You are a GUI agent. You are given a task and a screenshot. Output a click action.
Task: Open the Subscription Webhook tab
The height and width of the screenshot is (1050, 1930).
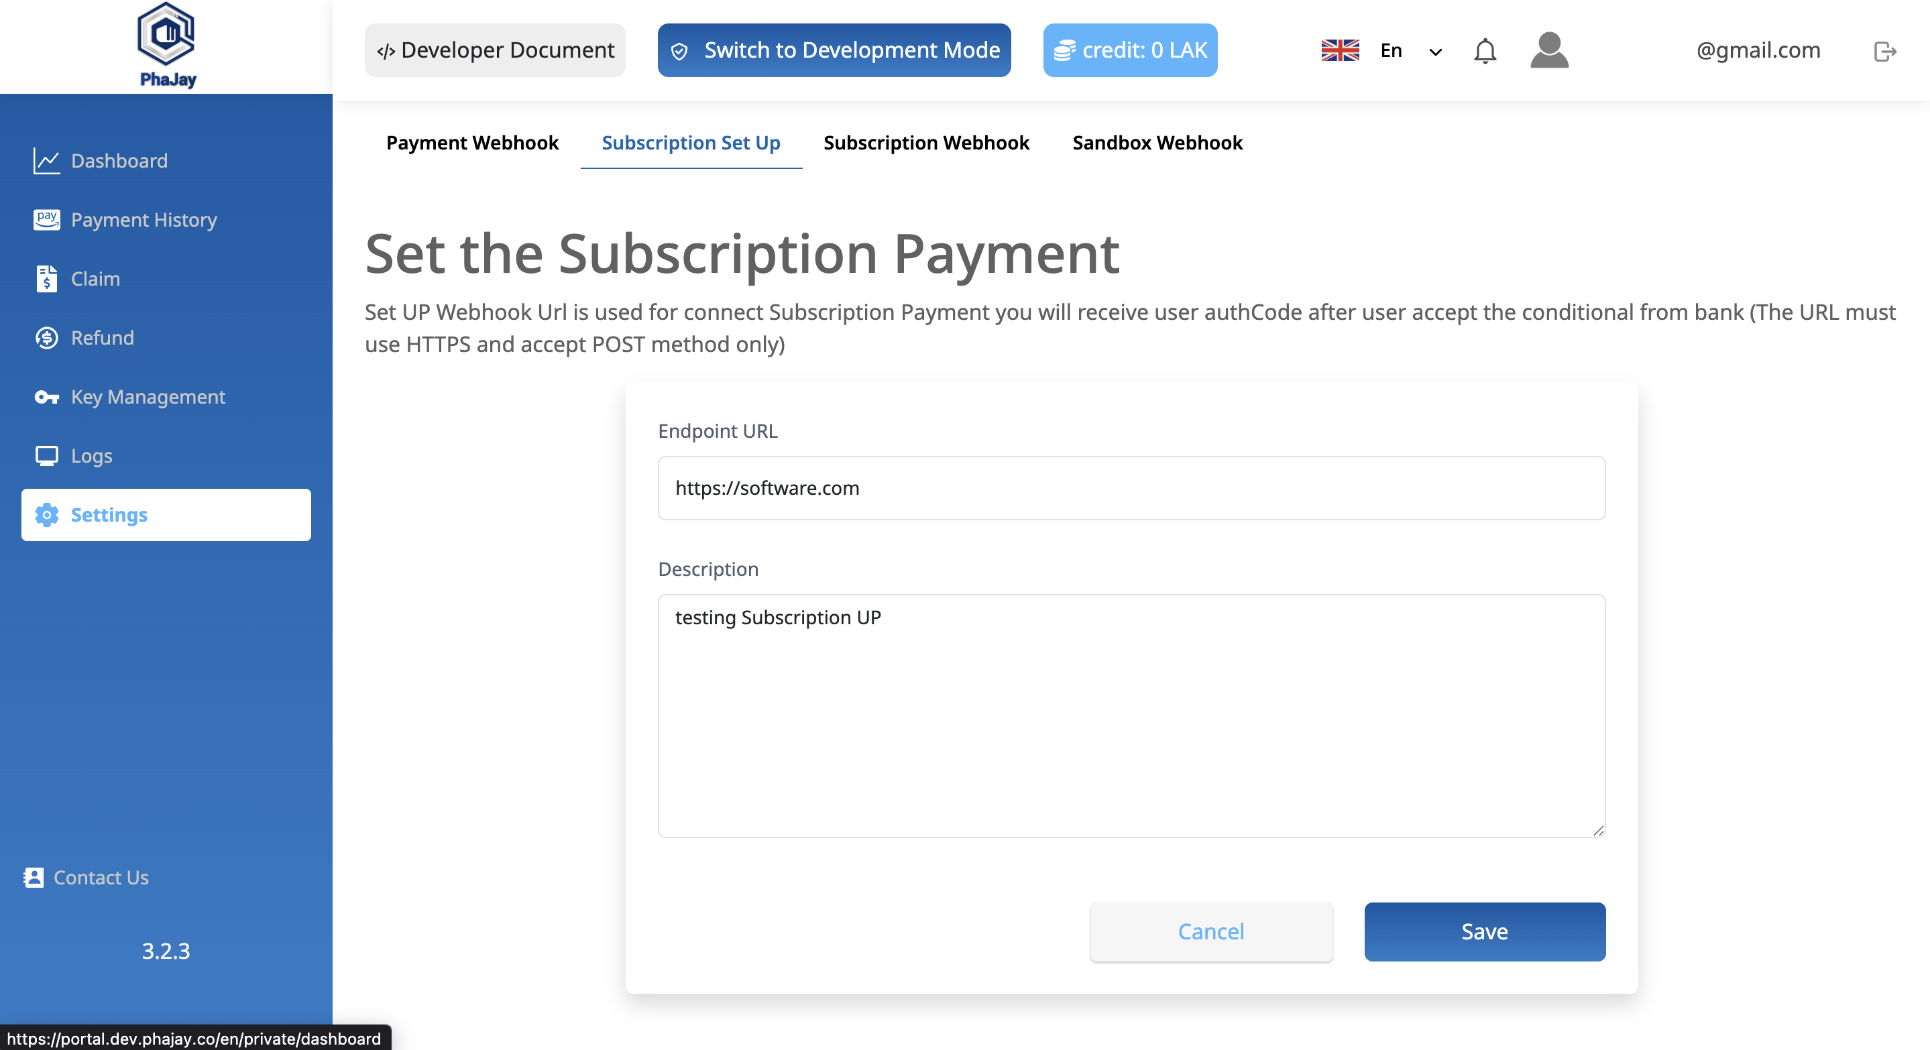click(926, 142)
